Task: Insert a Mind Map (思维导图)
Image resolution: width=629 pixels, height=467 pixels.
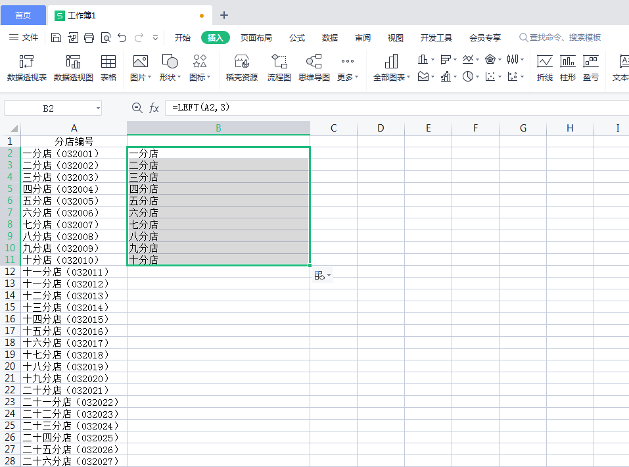Action: tap(314, 68)
